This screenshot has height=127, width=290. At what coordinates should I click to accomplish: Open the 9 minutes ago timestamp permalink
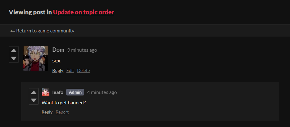point(82,50)
